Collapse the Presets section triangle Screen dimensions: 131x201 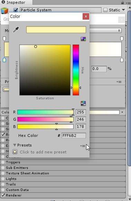tap(15, 145)
